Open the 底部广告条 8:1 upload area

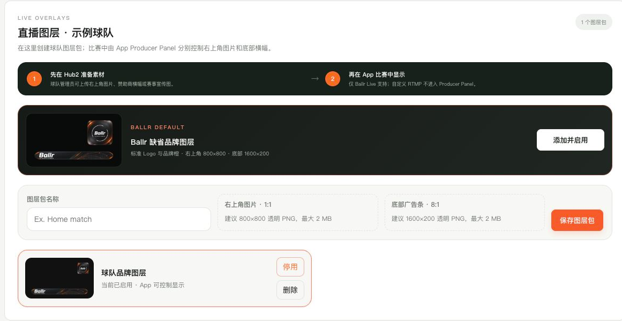[x=464, y=212]
